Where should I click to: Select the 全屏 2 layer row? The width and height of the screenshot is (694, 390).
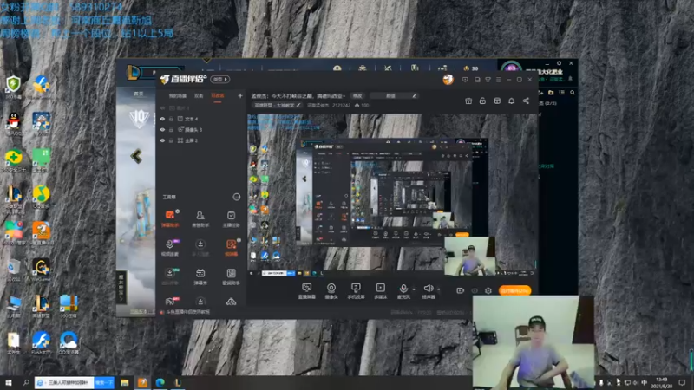(200, 140)
